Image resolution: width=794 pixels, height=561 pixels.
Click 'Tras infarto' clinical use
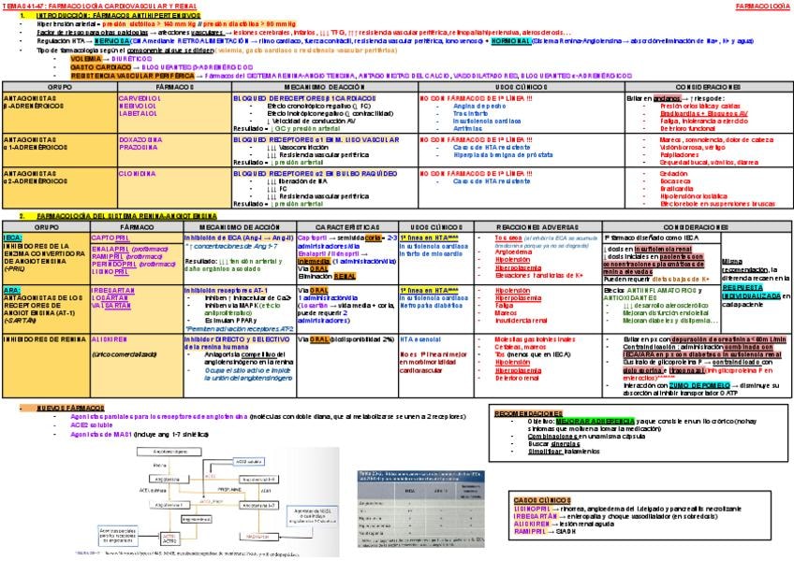(470, 114)
